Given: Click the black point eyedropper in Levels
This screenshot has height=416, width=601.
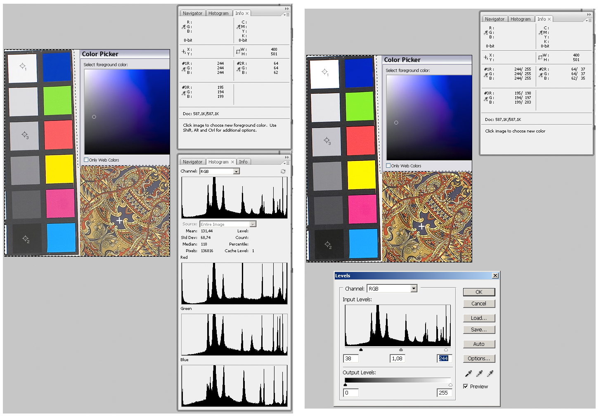Looking at the screenshot, I should pos(468,373).
